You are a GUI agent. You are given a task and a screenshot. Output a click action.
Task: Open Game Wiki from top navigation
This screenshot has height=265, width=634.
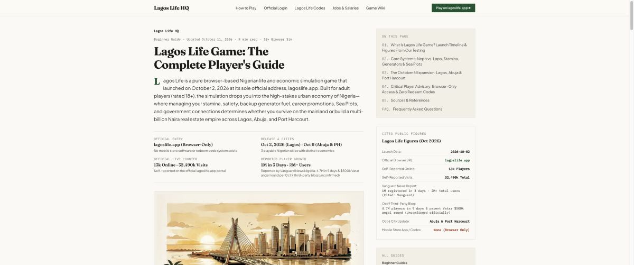(376, 8)
